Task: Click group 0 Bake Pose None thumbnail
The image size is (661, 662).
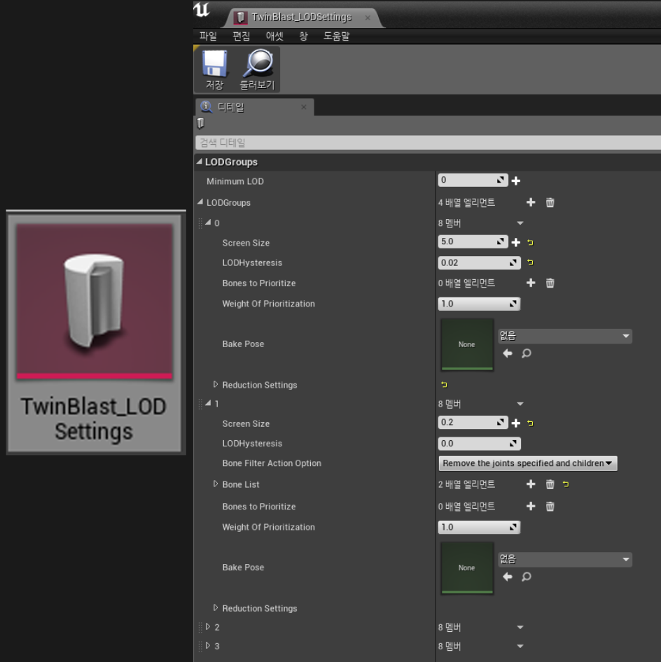Action: [467, 344]
